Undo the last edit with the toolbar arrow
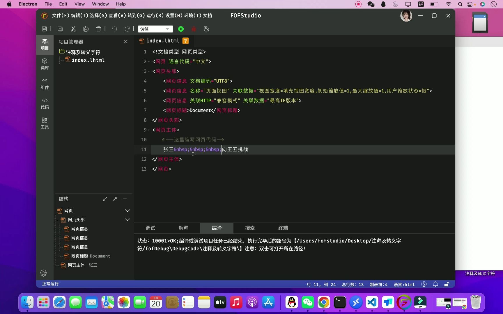This screenshot has width=503, height=314. click(114, 29)
